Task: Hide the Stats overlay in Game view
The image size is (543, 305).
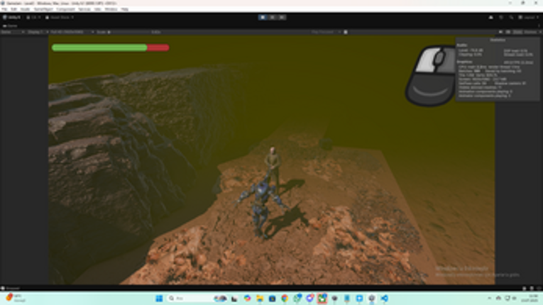Action: coord(517,32)
